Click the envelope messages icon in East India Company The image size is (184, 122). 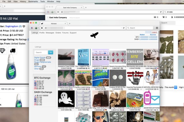click(x=155, y=17)
